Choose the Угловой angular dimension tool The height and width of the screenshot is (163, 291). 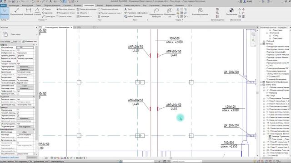click(37, 12)
